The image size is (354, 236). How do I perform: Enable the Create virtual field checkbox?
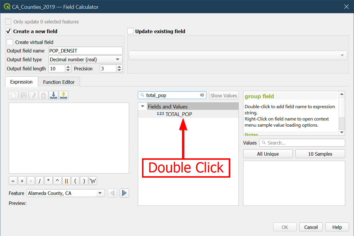tap(10, 42)
